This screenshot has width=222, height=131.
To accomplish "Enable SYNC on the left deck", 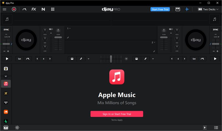I will (x=6, y=30).
